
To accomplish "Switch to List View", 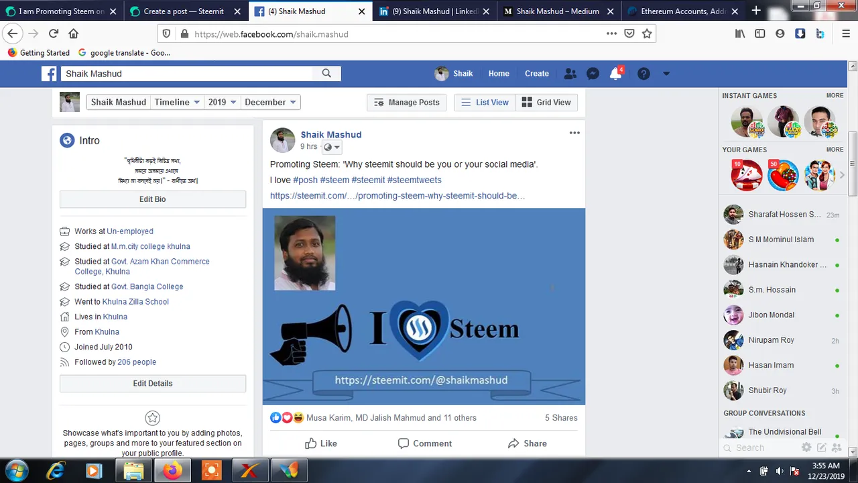I will pos(485,102).
